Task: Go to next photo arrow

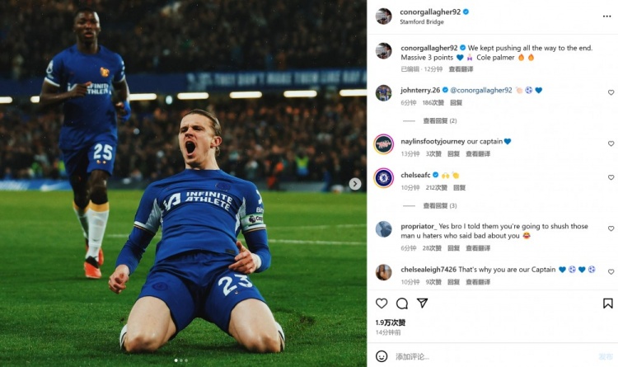Action: 355,184
